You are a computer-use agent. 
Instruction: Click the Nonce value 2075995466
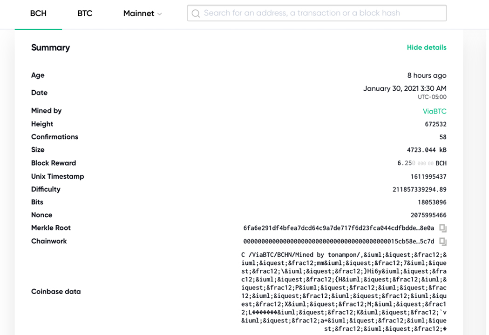pos(428,215)
